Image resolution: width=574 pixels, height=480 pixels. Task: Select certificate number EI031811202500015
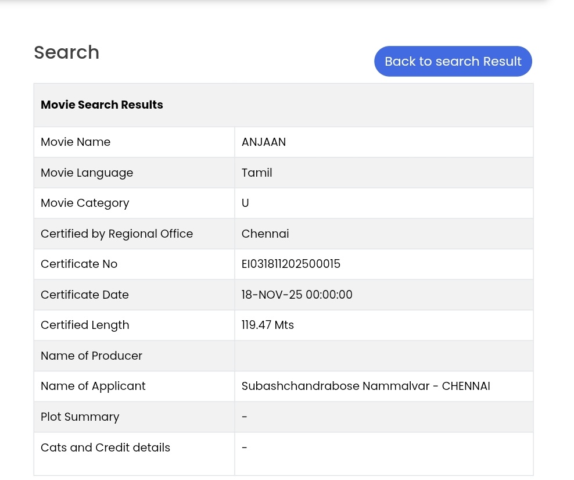tap(290, 264)
